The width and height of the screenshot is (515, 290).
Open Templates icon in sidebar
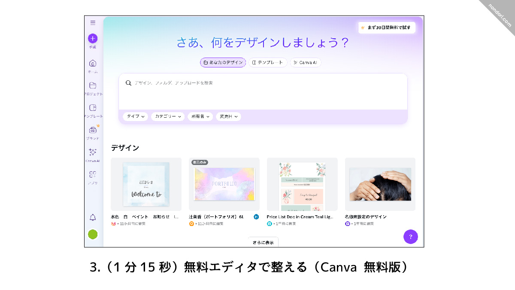tap(93, 108)
